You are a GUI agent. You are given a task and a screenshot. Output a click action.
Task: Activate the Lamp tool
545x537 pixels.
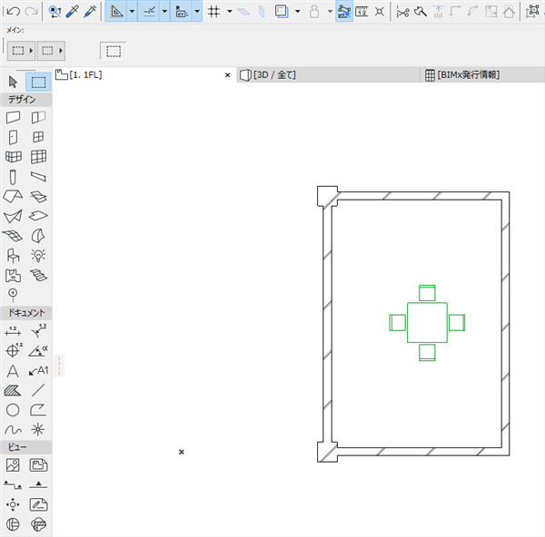pos(38,256)
